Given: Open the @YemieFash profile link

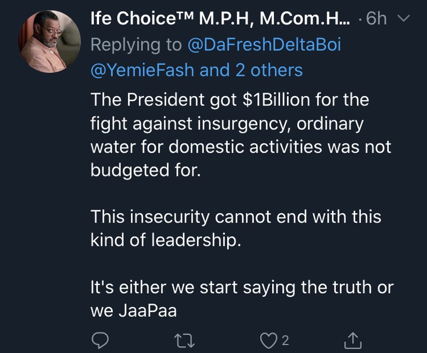Looking at the screenshot, I should [142, 70].
